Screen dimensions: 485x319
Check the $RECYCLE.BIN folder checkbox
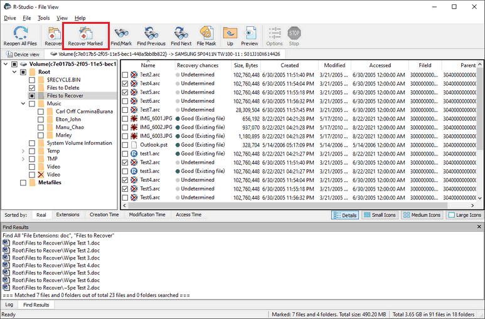click(32, 80)
